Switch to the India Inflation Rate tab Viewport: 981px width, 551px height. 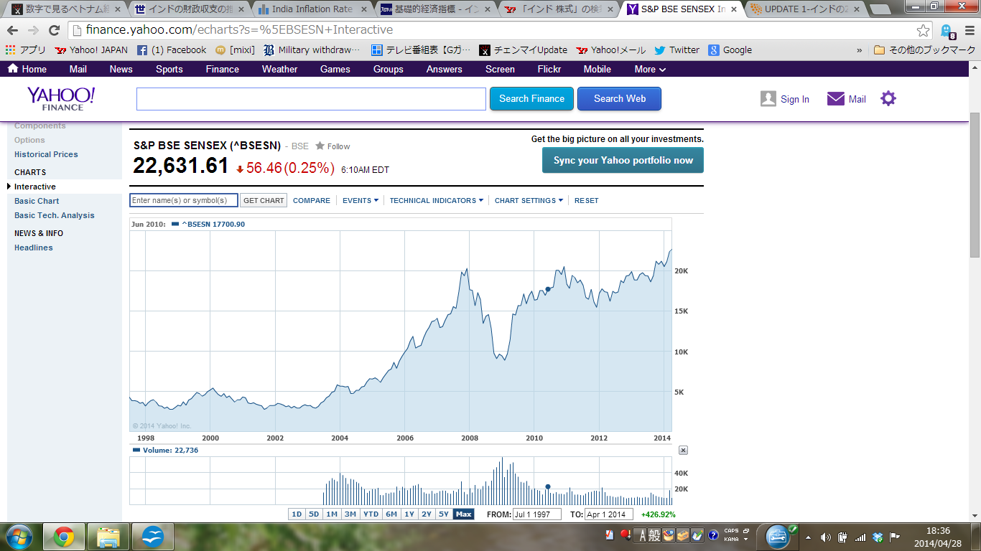tap(312, 9)
